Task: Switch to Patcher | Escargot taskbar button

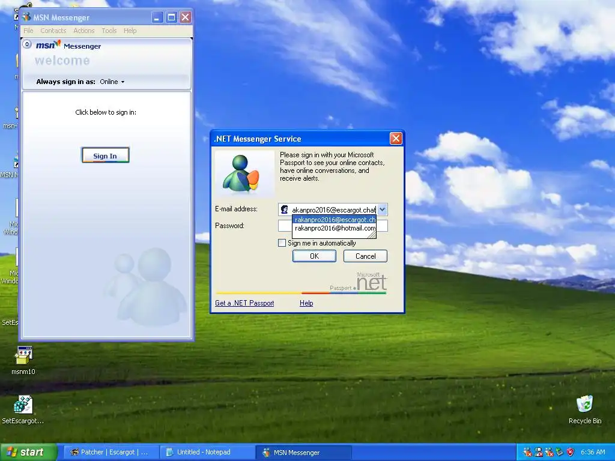Action: pyautogui.click(x=110, y=453)
